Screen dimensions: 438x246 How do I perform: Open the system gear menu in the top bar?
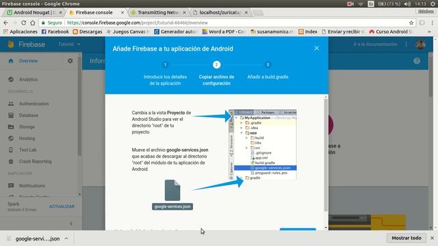(433, 4)
